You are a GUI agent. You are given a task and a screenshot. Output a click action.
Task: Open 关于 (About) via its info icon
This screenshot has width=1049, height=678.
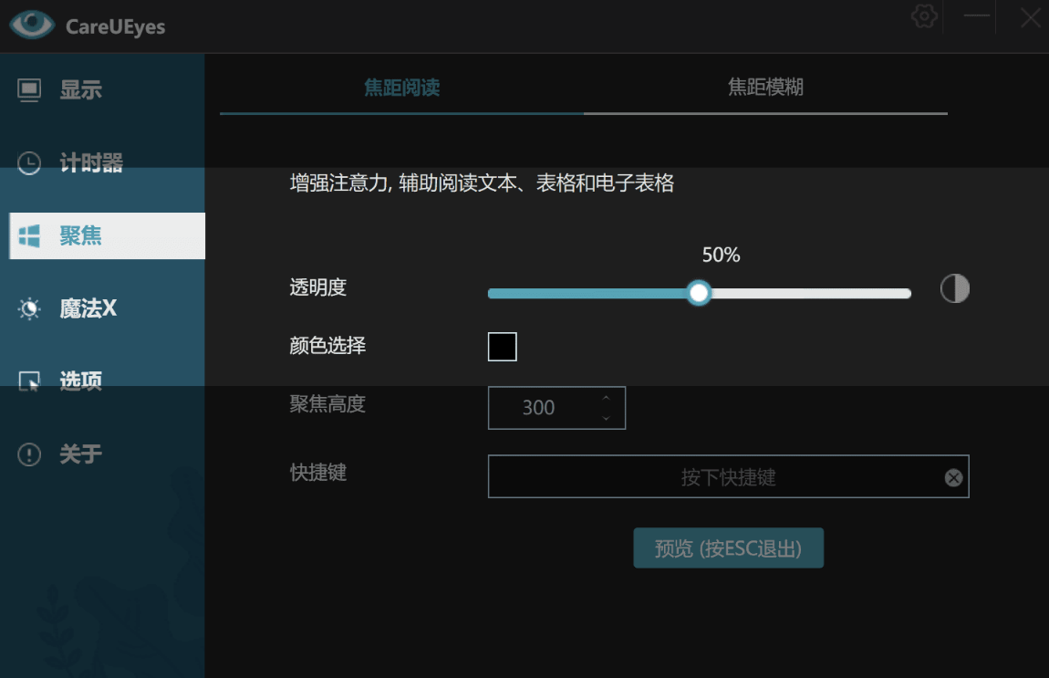pos(28,454)
